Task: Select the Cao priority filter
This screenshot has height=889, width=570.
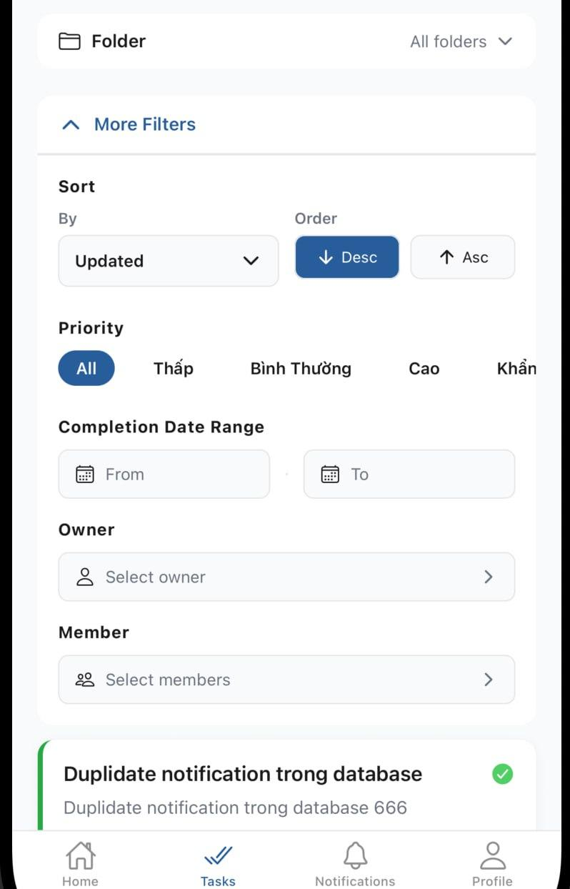Action: click(424, 368)
